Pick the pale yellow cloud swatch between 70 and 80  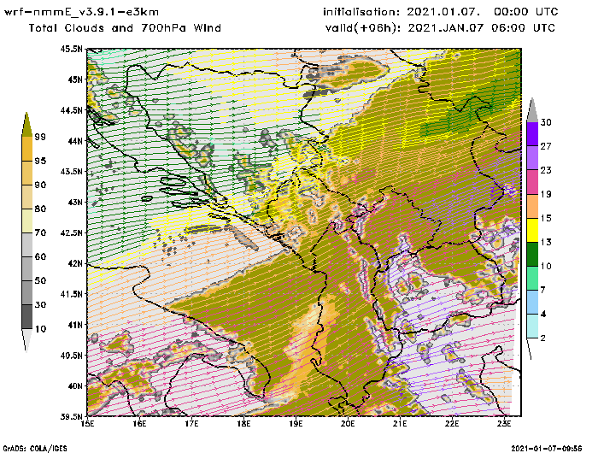point(27,221)
